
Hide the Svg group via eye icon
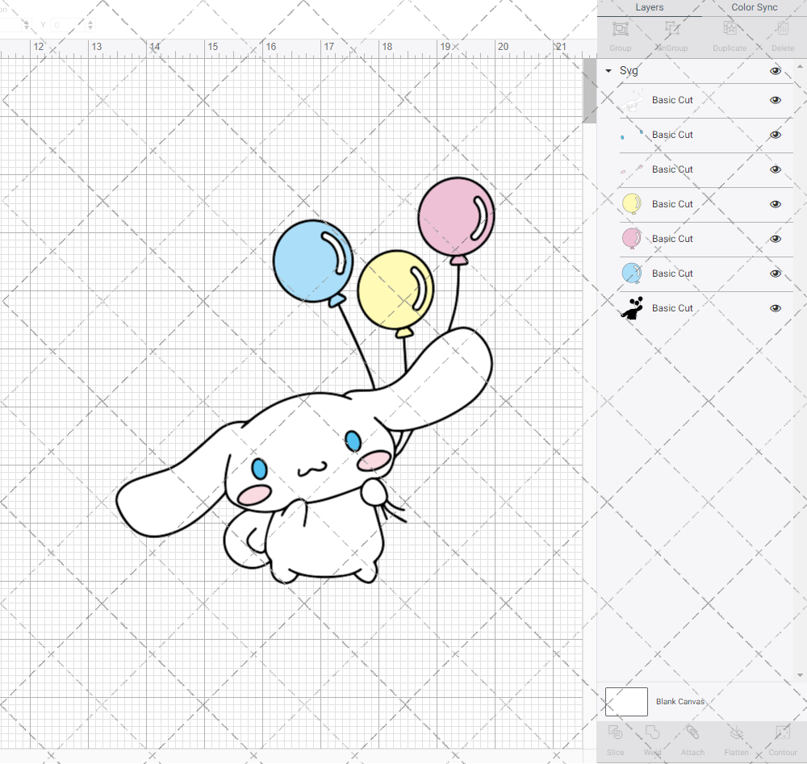(x=775, y=71)
